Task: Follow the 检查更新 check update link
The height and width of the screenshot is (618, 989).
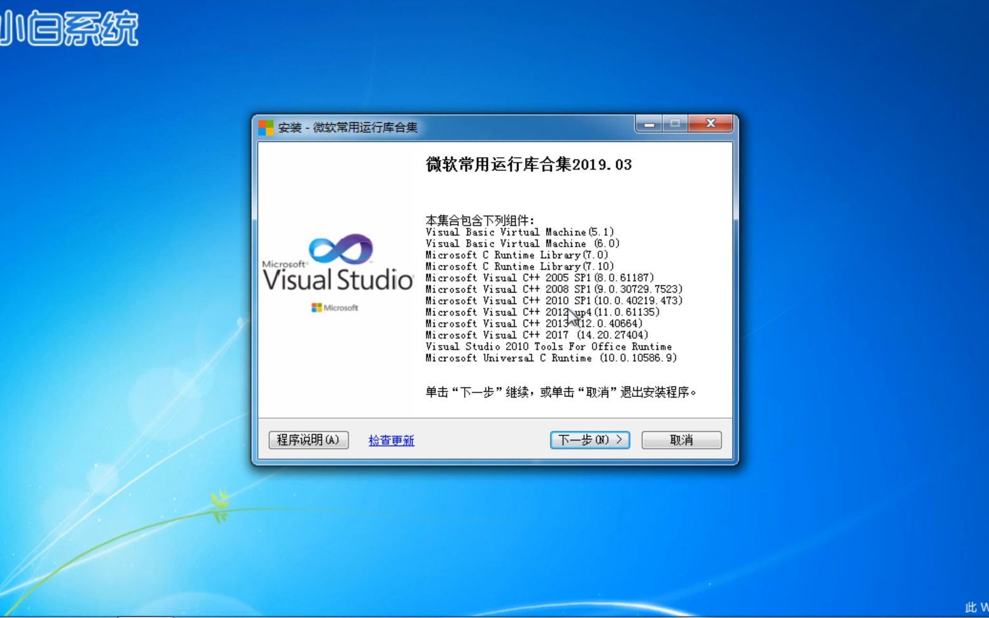Action: tap(391, 440)
